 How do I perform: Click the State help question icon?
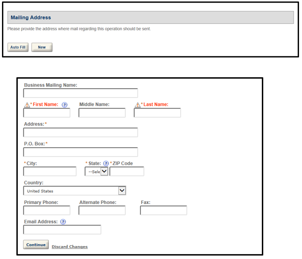(106, 163)
